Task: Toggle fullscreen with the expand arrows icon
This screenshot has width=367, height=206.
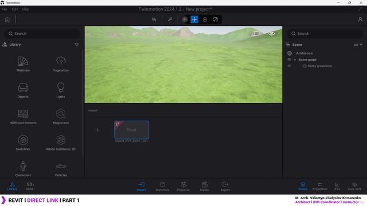Action: coord(360,9)
